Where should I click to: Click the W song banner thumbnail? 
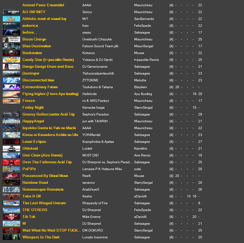pyautogui.click(x=11, y=224)
